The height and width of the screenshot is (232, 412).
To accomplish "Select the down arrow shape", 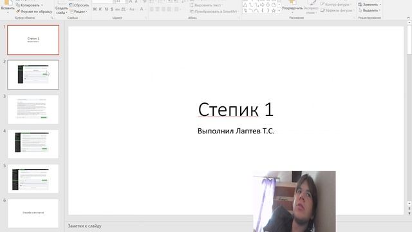I will (268, 5).
